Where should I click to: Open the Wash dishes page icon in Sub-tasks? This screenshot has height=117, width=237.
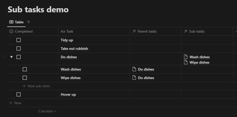186,57
